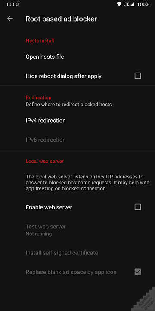The height and width of the screenshot is (311, 155).
Task: Go back using the arrow icon
Action: tap(10, 19)
